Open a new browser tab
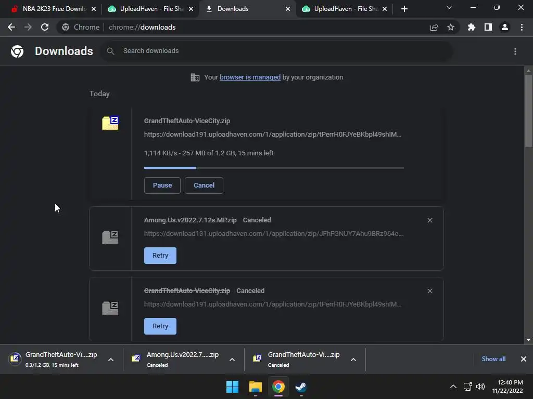The image size is (533, 399). (x=404, y=9)
